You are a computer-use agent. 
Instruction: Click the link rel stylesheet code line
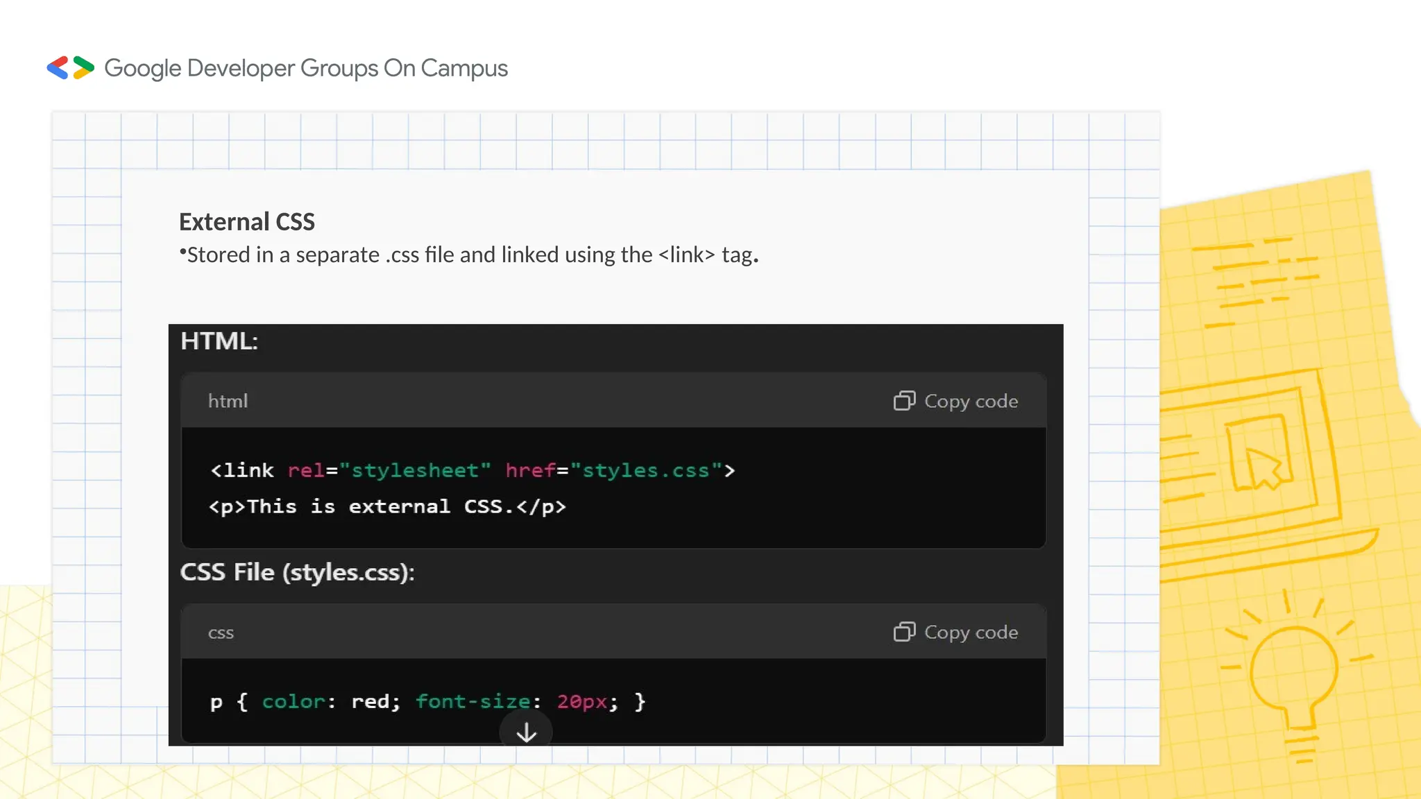(x=472, y=470)
